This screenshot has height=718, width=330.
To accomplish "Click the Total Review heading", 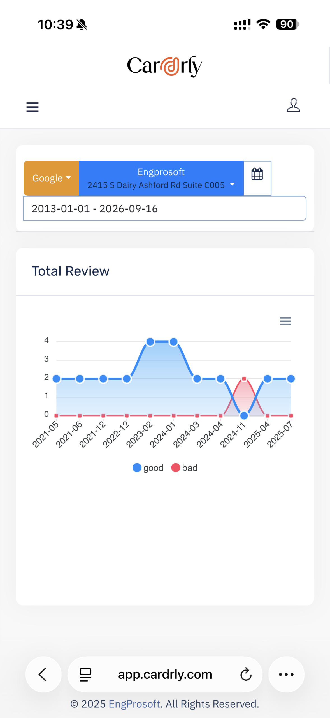I will click(71, 271).
